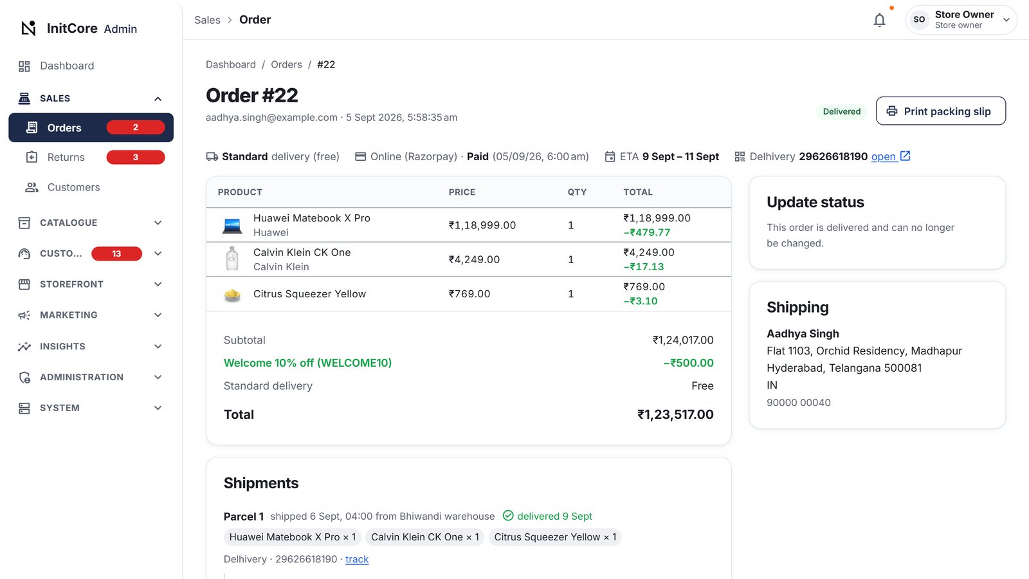The height and width of the screenshot is (579, 1029).
Task: Click the track link under Parcel 1
Action: pos(357,559)
